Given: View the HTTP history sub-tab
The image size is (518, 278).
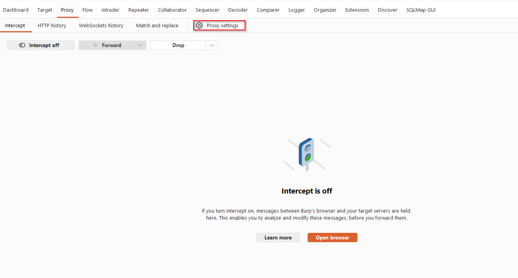Looking at the screenshot, I should tap(52, 26).
